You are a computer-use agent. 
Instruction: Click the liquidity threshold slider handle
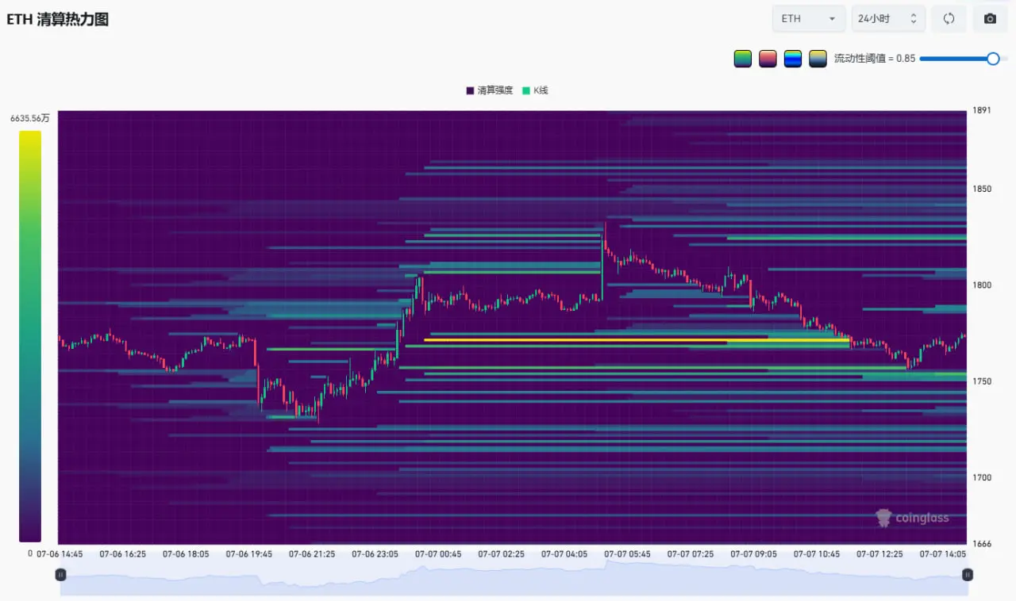[993, 59]
